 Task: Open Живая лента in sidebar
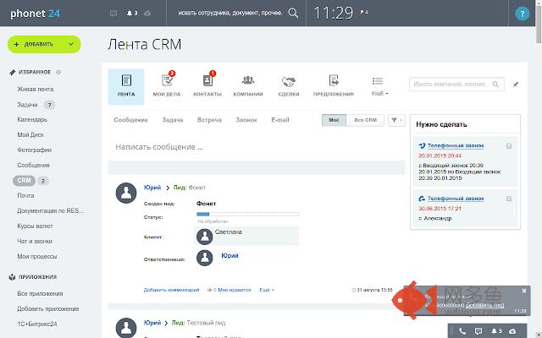point(36,89)
